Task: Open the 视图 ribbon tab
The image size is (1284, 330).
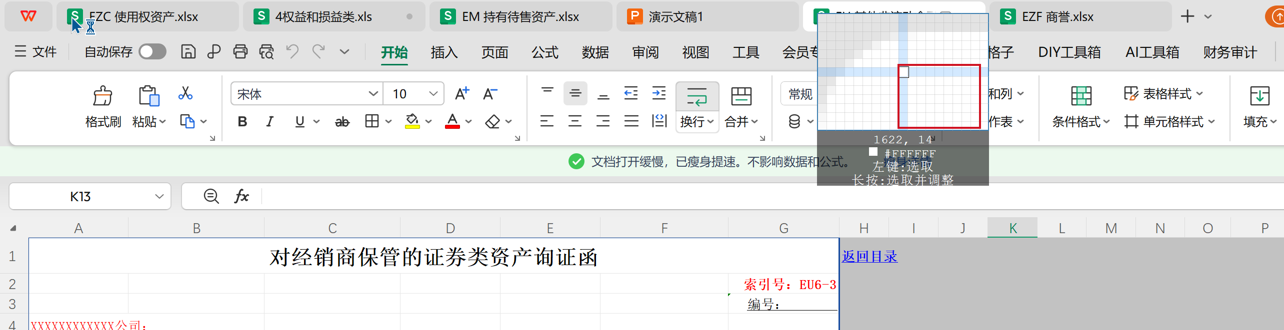Action: (x=695, y=52)
